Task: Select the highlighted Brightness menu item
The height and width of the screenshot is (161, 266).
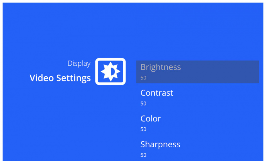Action: [197, 72]
